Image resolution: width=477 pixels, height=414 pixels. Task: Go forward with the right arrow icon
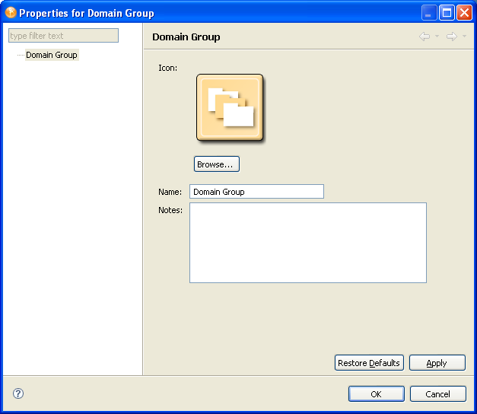click(452, 37)
